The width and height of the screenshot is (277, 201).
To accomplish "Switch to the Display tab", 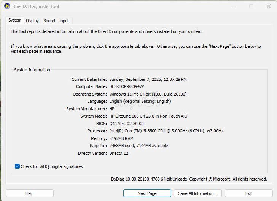I will pos(32,21).
